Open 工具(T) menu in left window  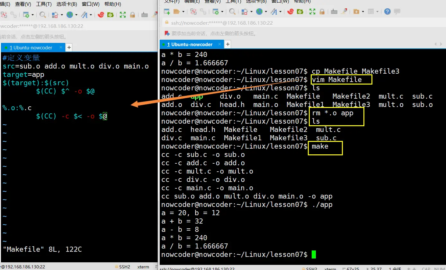tap(44, 4)
